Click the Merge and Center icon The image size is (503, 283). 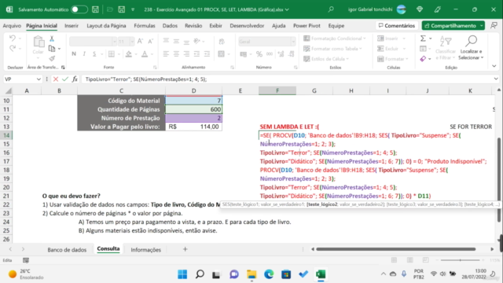click(222, 54)
